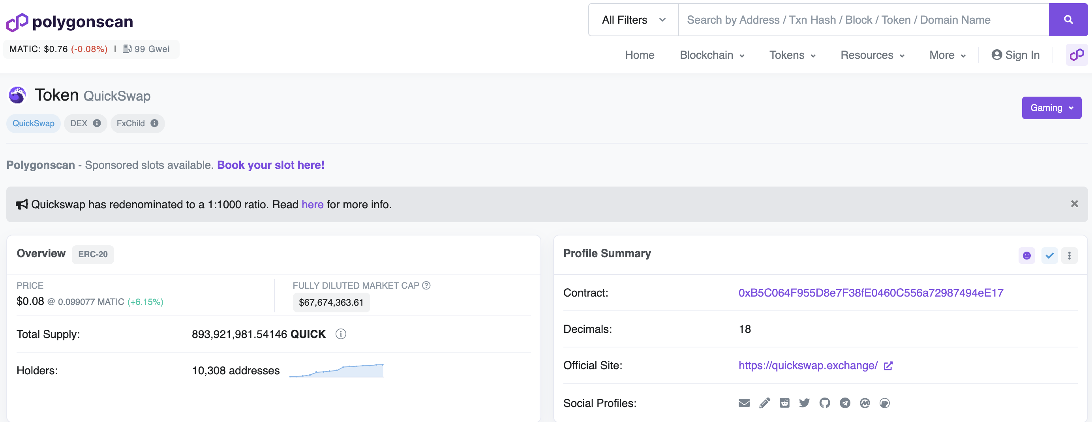
Task: Open the three-dot menu in Profile Summary
Action: click(x=1069, y=255)
